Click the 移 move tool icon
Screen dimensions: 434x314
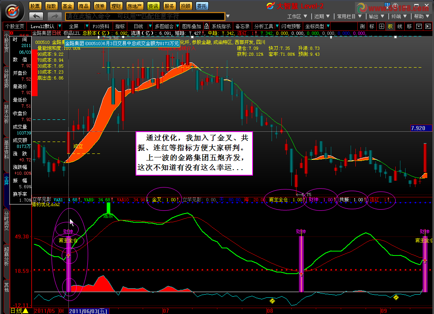[x=409, y=26]
